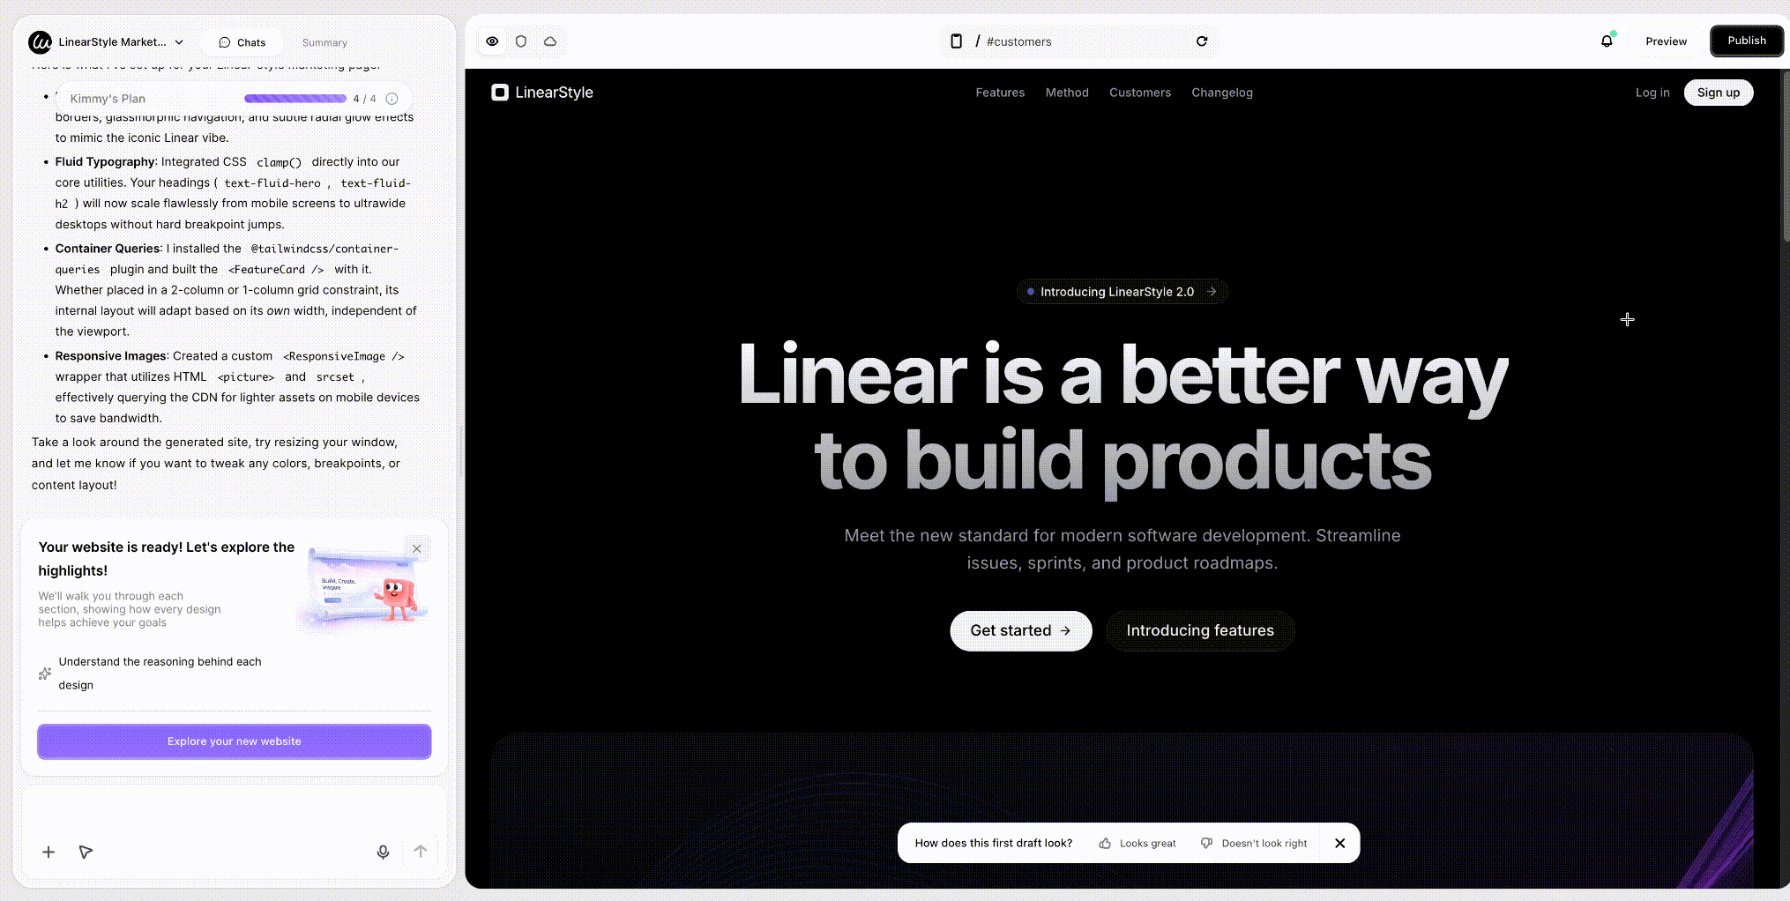Viewport: 1790px width, 901px height.
Task: Click the Explore your new website button
Action: [x=235, y=741]
